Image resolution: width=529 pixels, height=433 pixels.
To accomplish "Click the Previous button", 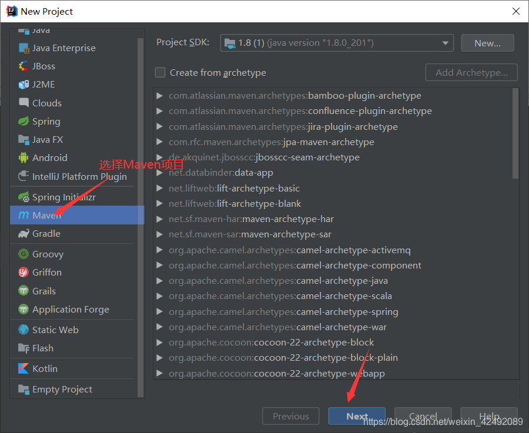I will [291, 416].
